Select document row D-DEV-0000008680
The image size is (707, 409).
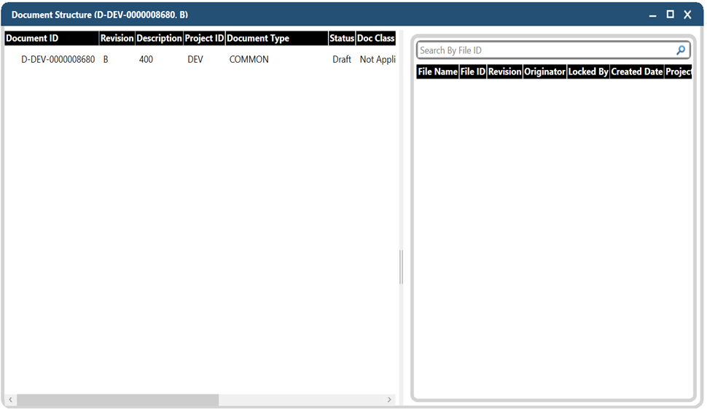(58, 60)
